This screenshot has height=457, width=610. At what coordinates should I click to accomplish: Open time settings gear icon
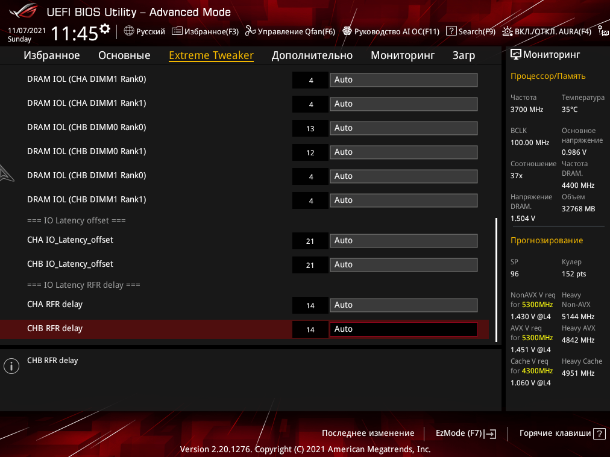tap(105, 29)
